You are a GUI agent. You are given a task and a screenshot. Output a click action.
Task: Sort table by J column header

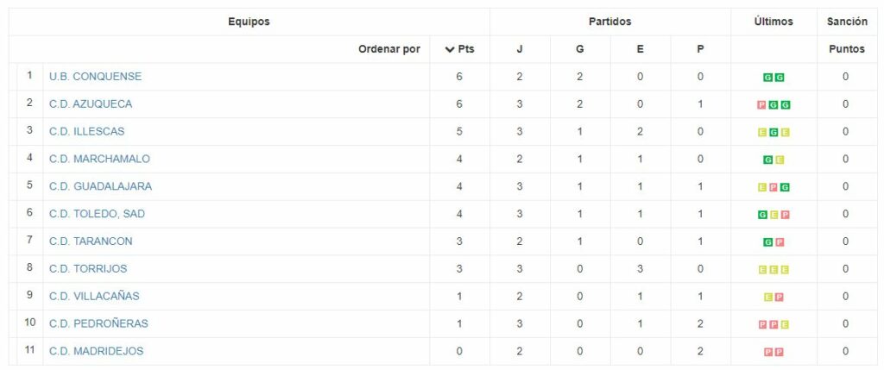519,49
